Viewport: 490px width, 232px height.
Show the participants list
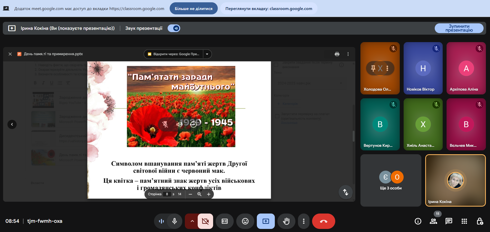coord(433,221)
